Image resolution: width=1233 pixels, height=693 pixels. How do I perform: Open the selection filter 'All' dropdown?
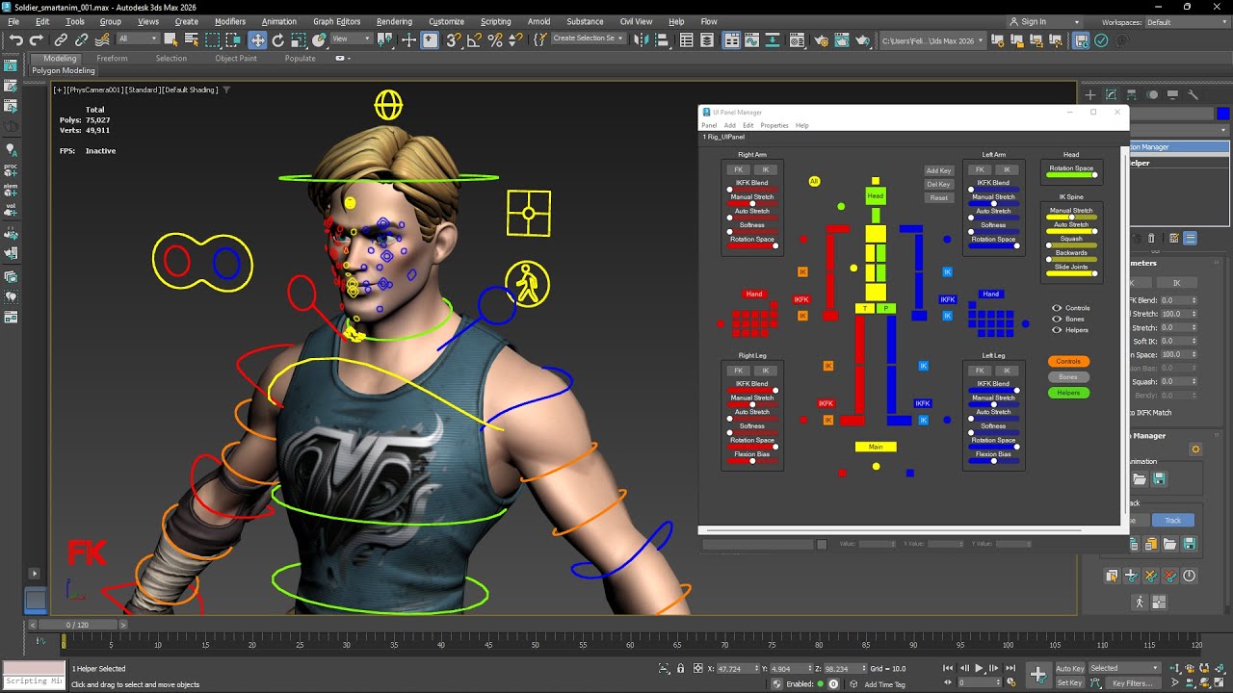[x=137, y=39]
